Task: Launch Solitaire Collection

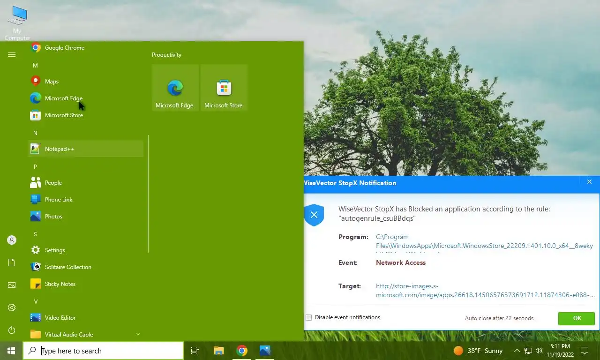Action: click(86, 267)
